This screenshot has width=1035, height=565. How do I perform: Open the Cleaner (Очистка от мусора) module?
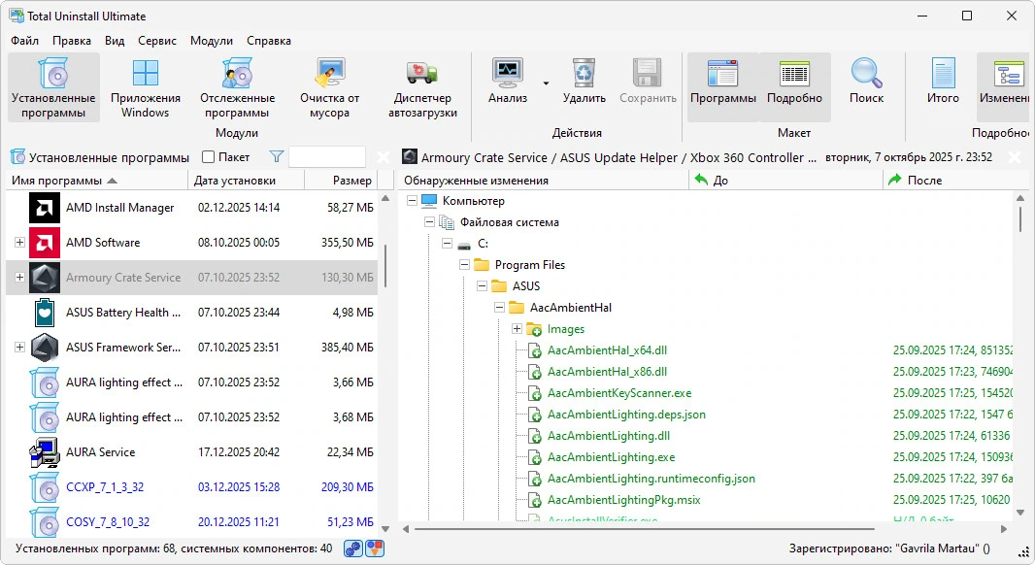tap(329, 87)
